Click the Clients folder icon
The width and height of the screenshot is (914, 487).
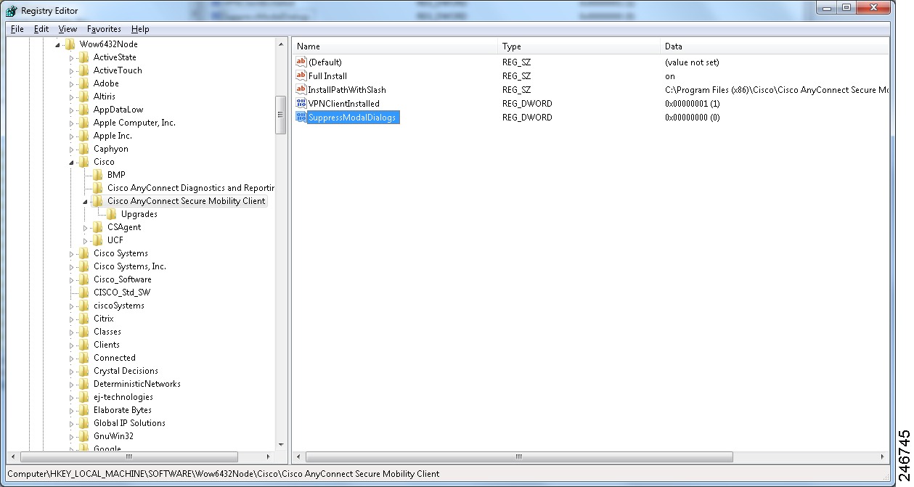84,345
